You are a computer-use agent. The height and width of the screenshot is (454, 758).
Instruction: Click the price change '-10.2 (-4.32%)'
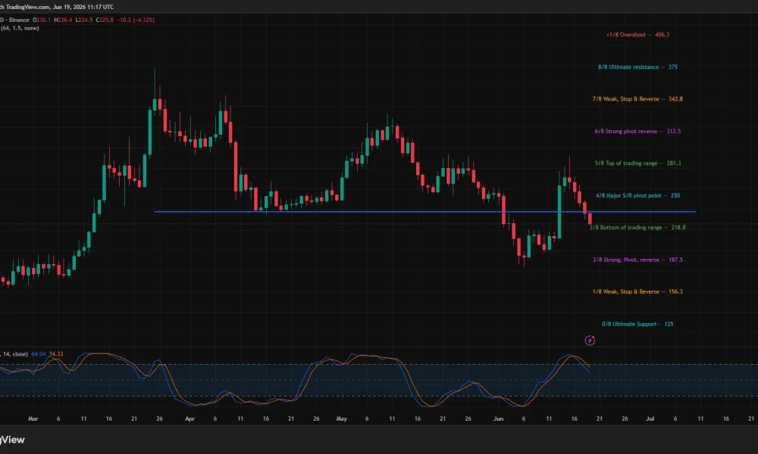[x=136, y=20]
